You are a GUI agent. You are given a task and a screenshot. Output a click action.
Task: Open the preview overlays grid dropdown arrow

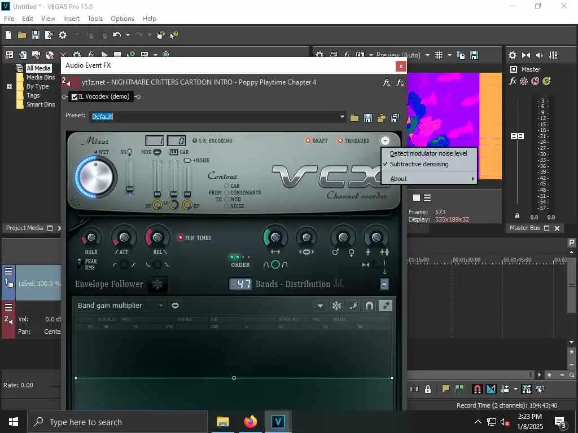tap(449, 55)
